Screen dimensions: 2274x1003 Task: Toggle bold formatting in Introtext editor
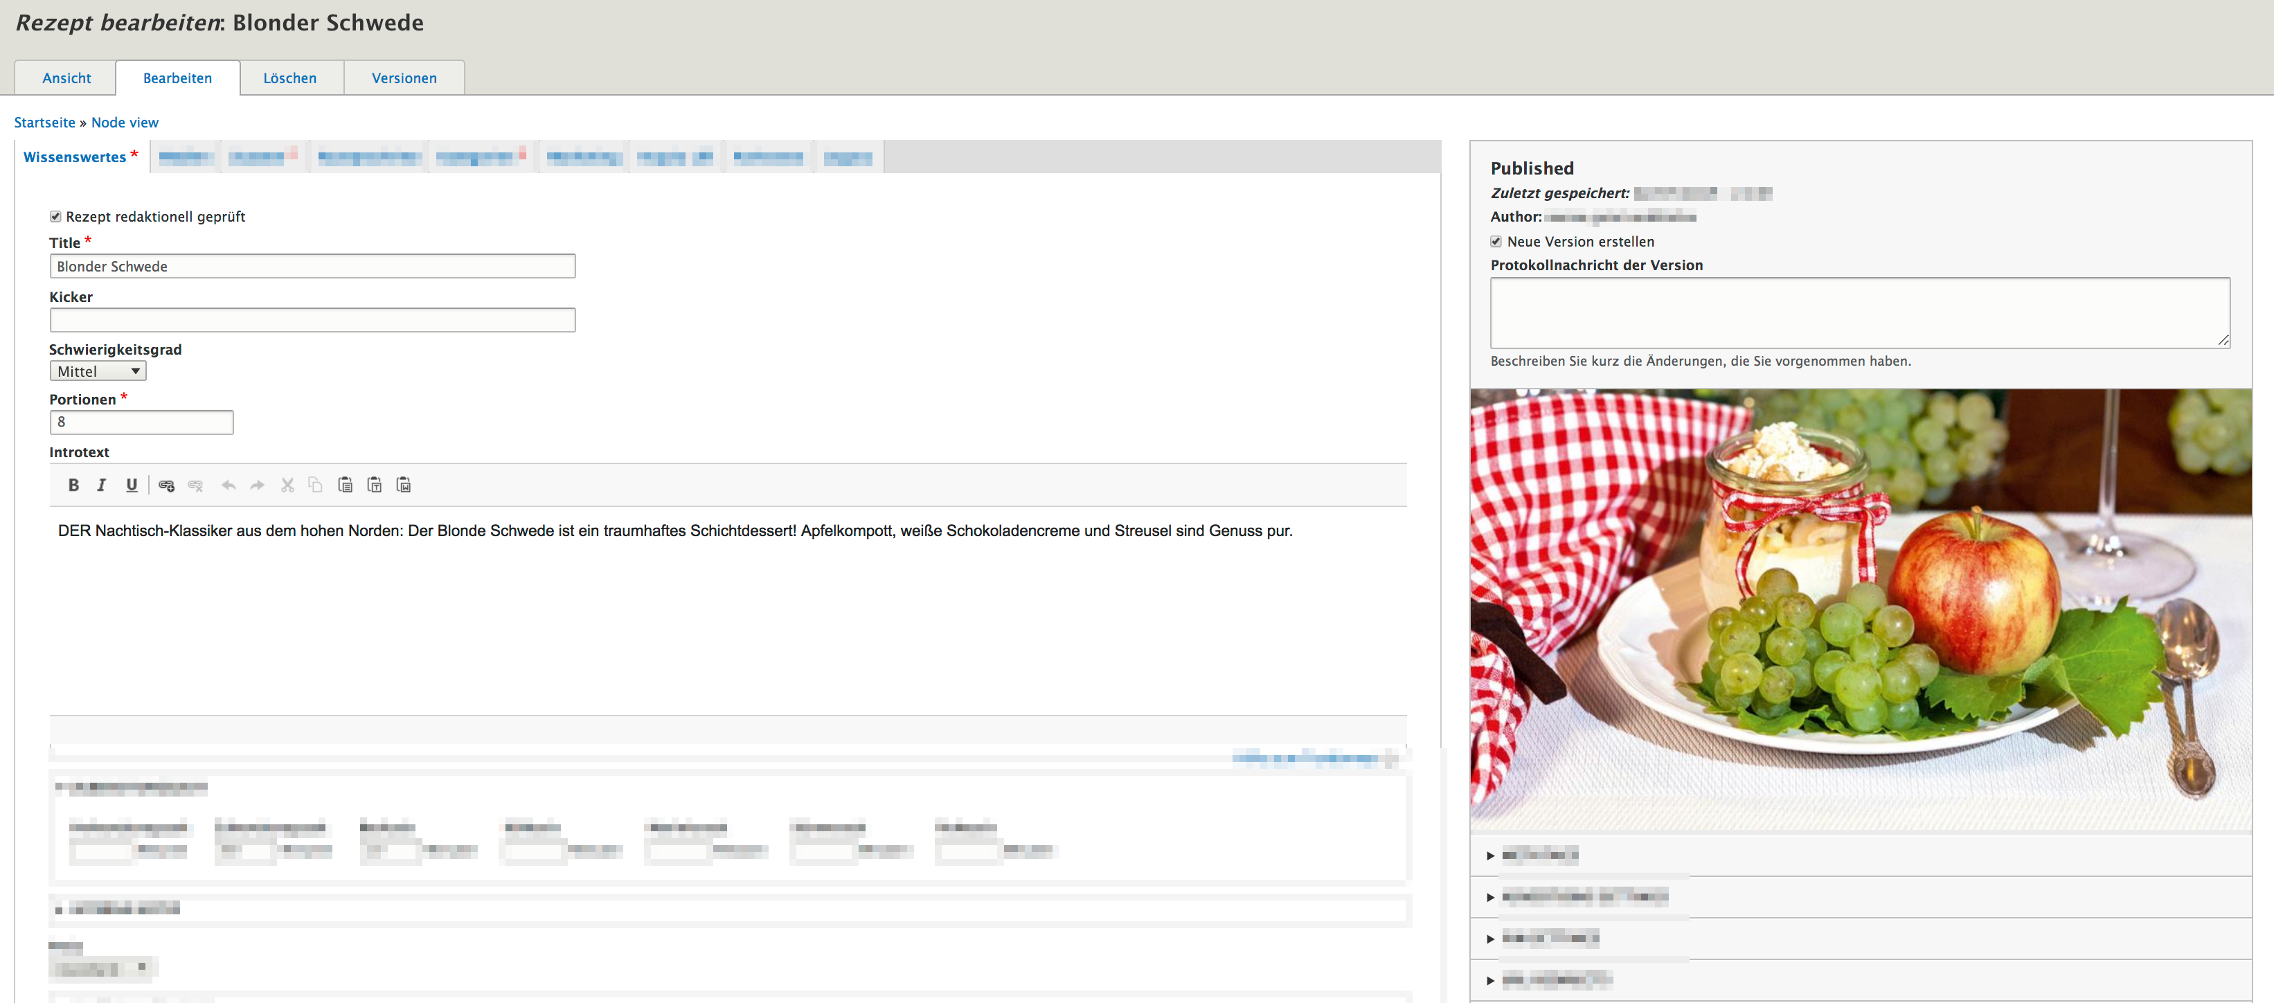tap(73, 485)
